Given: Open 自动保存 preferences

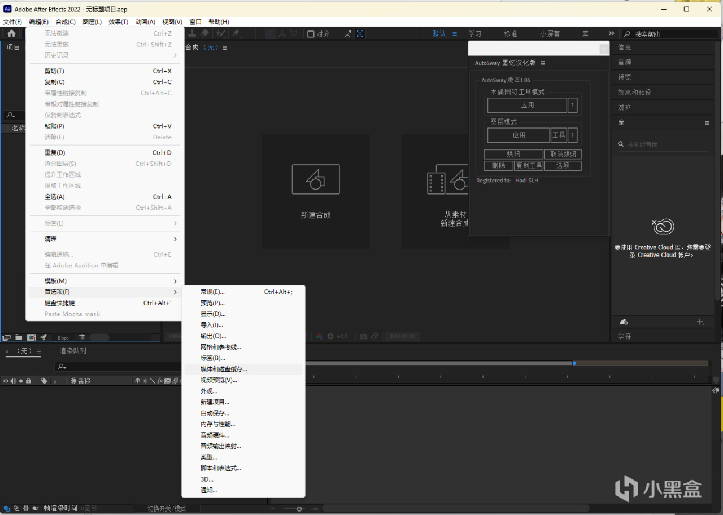Looking at the screenshot, I should pos(243,413).
